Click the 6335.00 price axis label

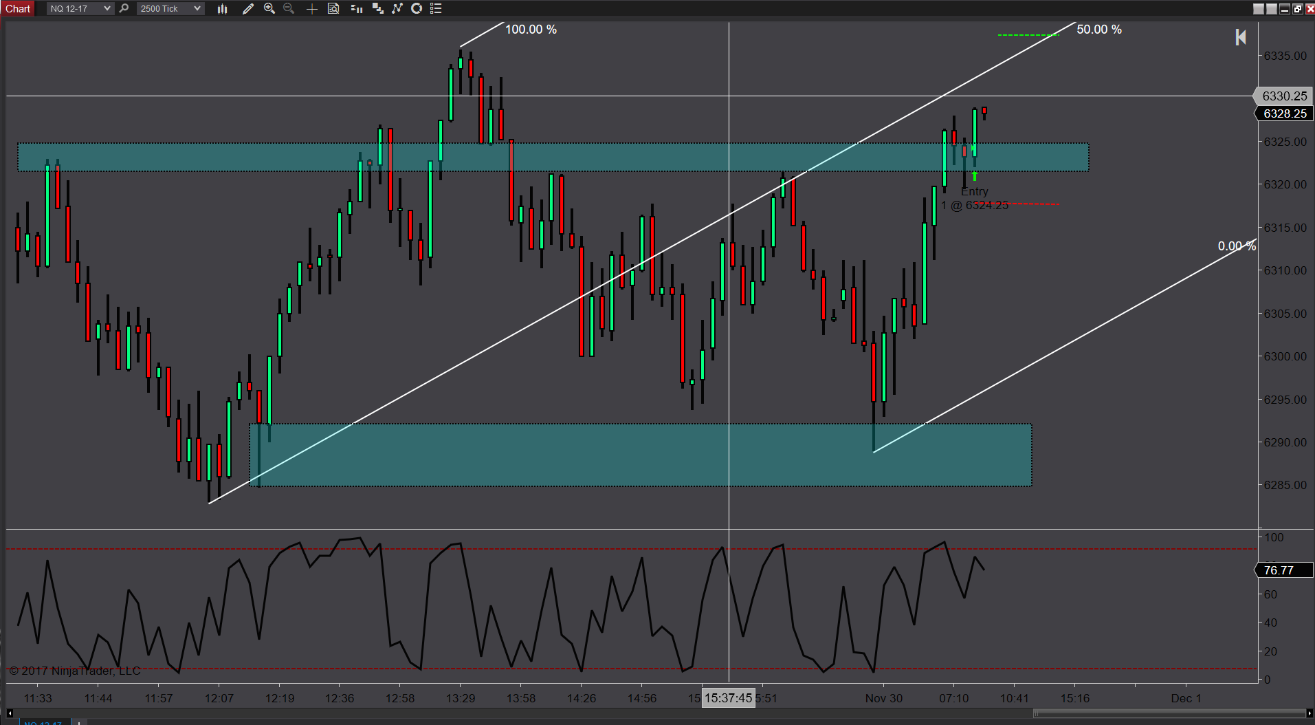(x=1285, y=56)
